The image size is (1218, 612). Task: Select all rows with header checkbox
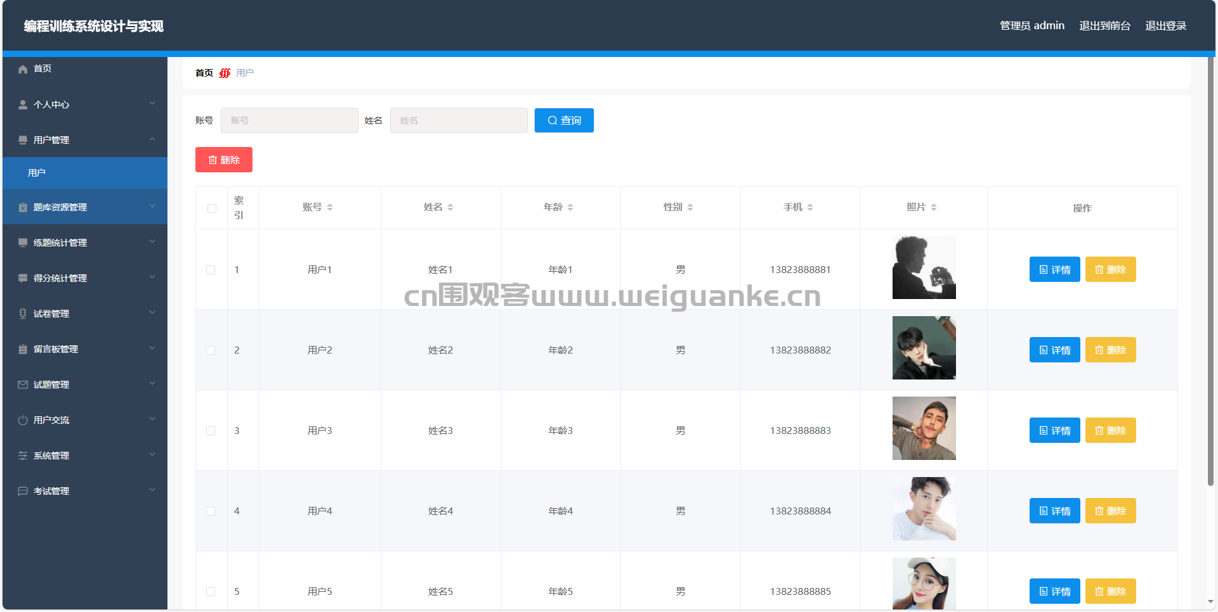[x=212, y=208]
